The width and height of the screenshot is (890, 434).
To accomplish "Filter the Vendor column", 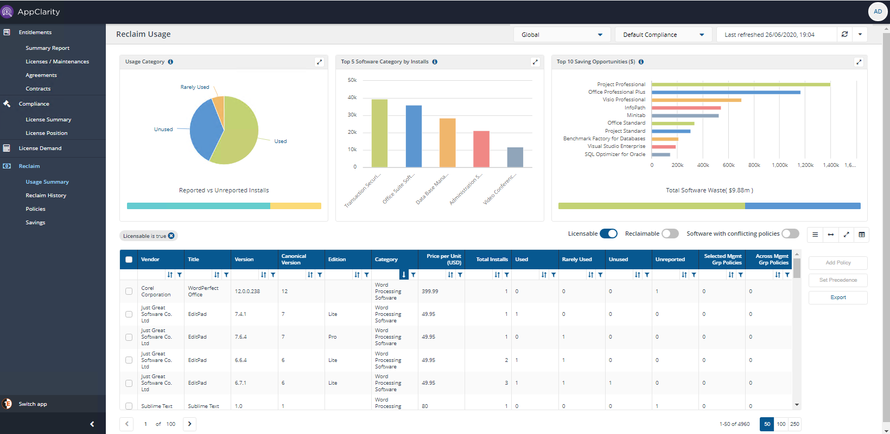I will pos(180,275).
